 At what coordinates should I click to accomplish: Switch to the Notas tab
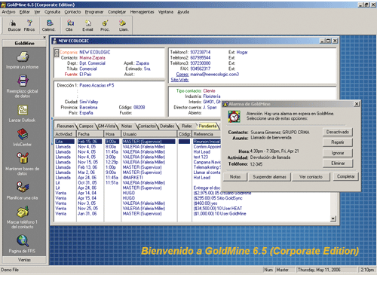(127, 126)
